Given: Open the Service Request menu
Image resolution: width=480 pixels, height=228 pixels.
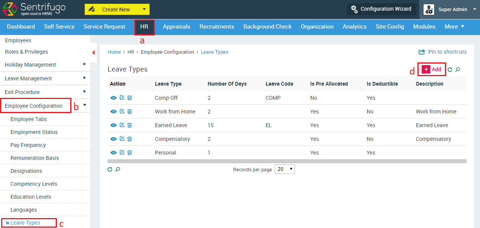Looking at the screenshot, I should click(x=105, y=27).
